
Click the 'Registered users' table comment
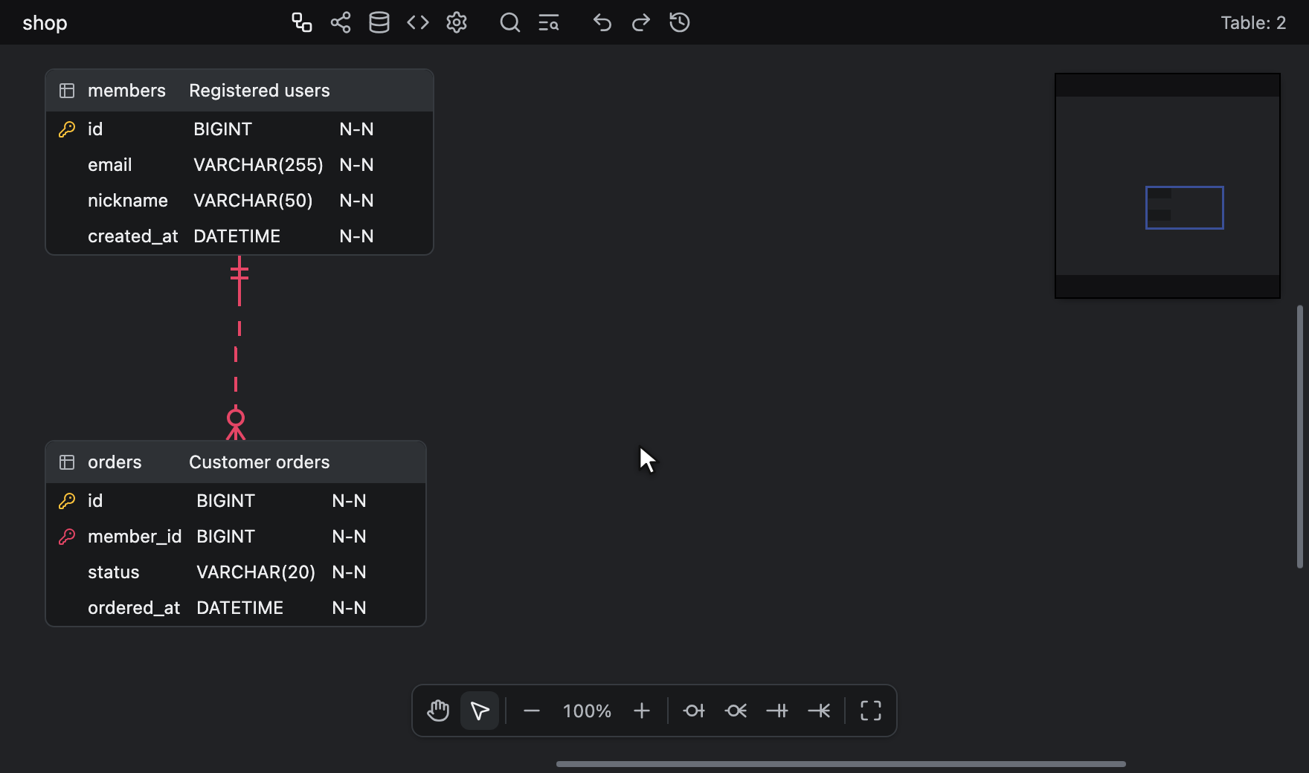(260, 91)
